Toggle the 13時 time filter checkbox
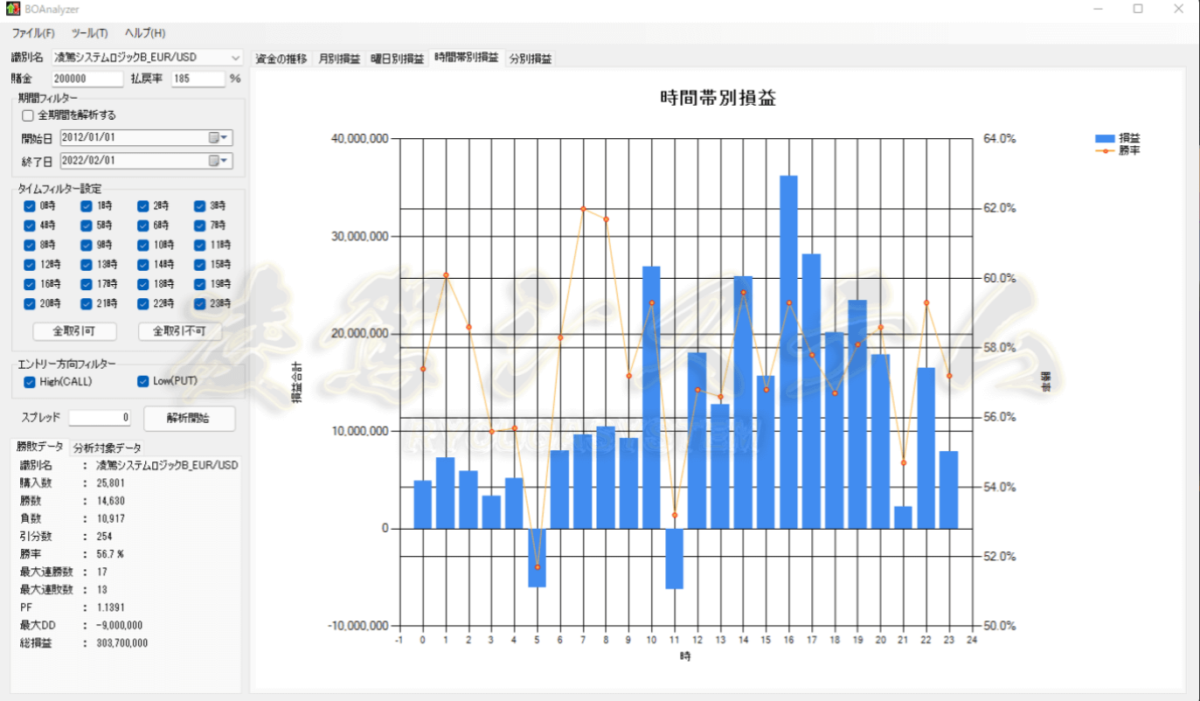Viewport: 1200px width, 701px height. click(x=87, y=265)
